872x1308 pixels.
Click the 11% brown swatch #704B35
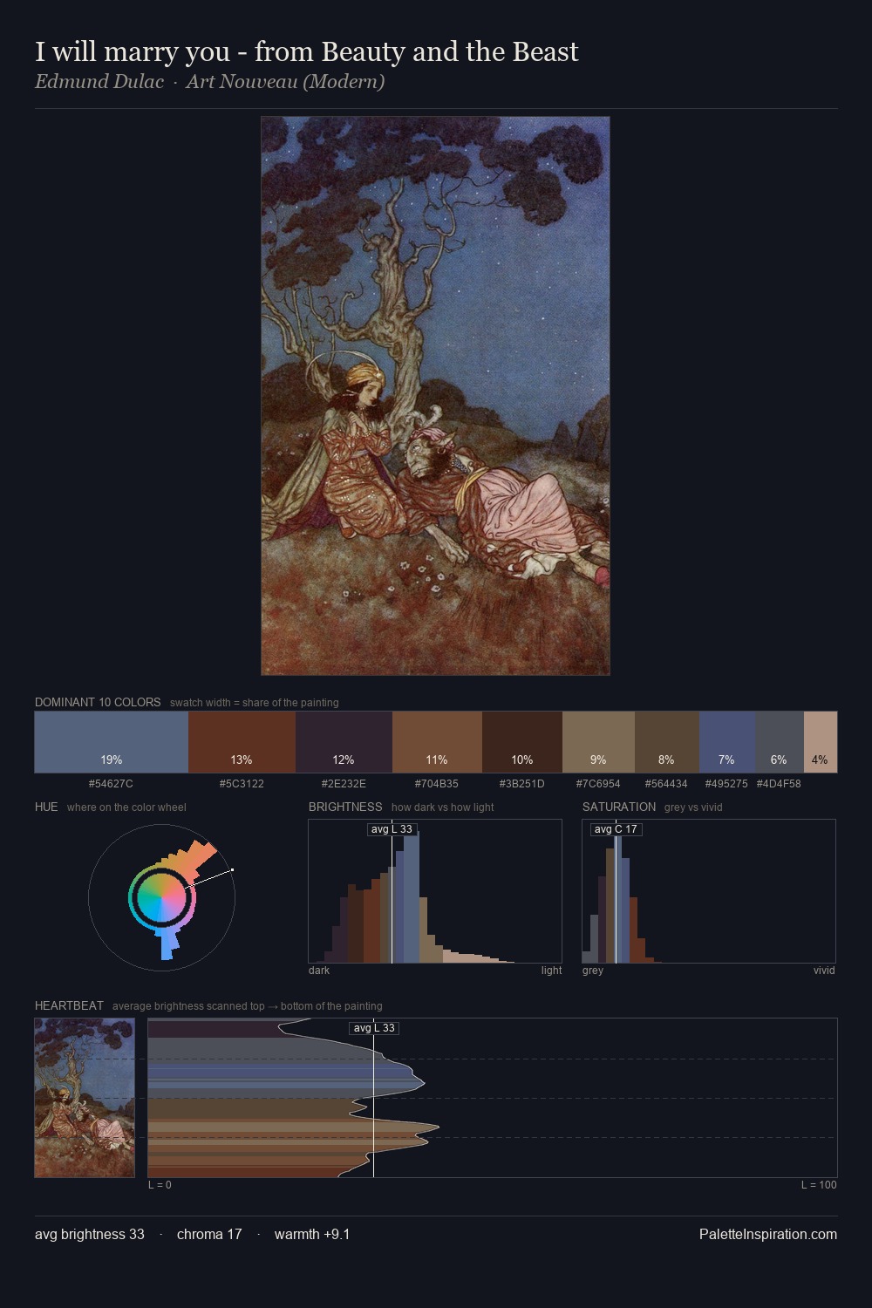click(437, 742)
